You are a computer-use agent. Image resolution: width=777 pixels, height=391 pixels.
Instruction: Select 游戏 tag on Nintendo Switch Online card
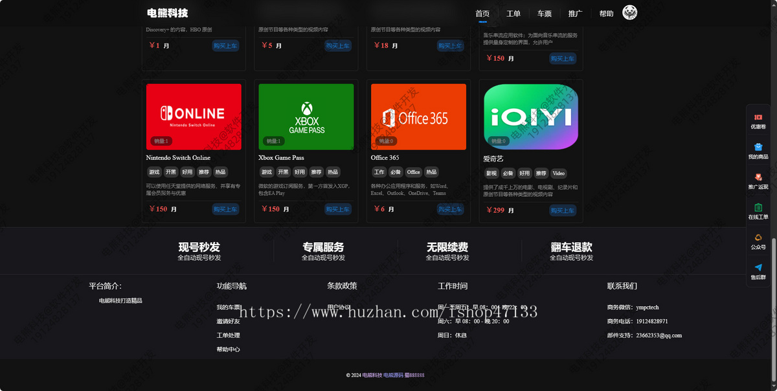[154, 172]
